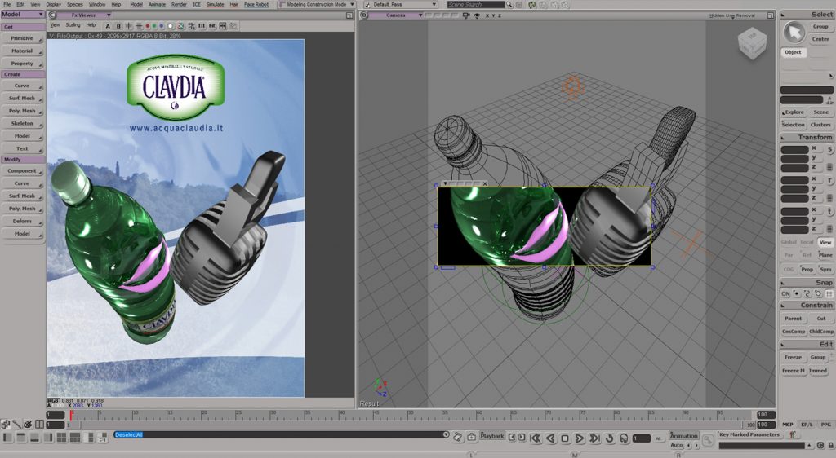836x458 pixels.
Task: Toggle the Sym symmetry button
Action: pyautogui.click(x=825, y=269)
